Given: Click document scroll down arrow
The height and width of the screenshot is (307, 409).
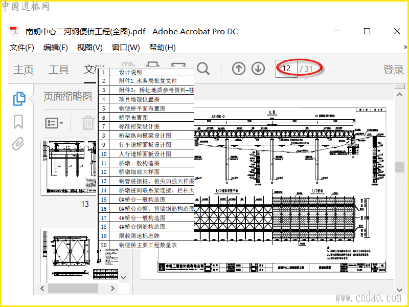Looking at the screenshot, I should [x=399, y=290].
